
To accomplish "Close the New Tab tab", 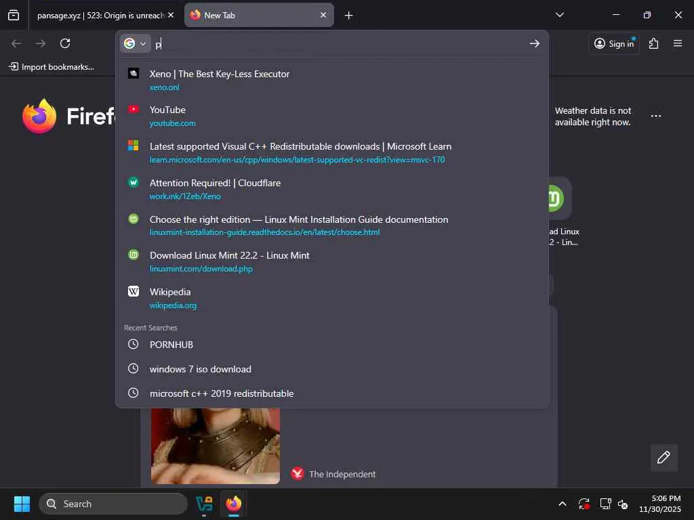I will coord(323,15).
